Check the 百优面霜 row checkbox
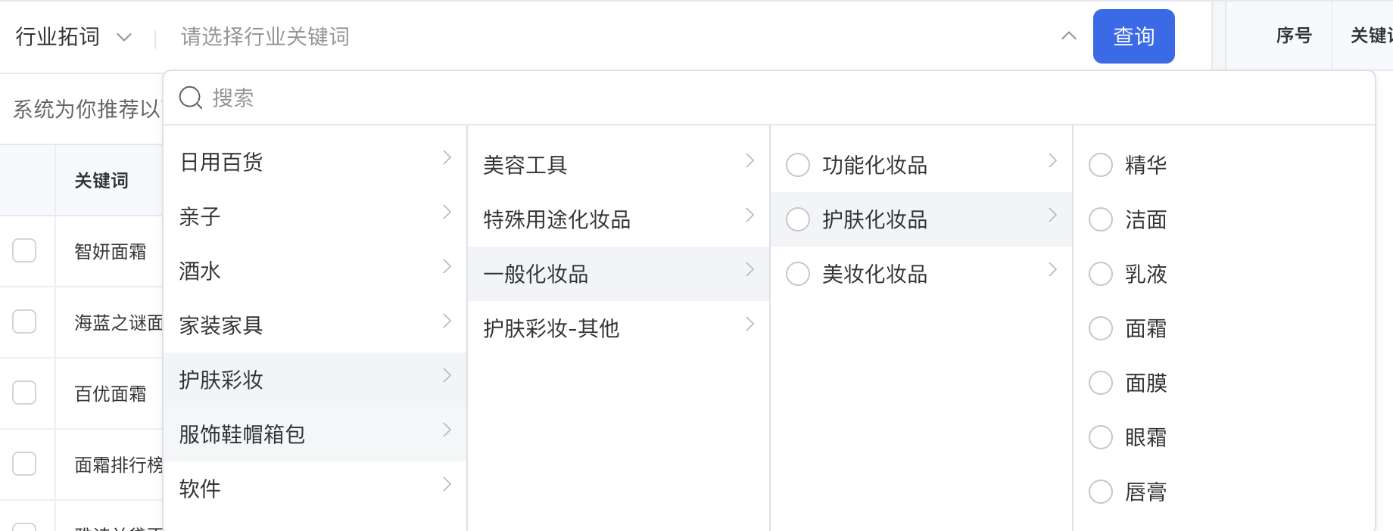 point(24,393)
